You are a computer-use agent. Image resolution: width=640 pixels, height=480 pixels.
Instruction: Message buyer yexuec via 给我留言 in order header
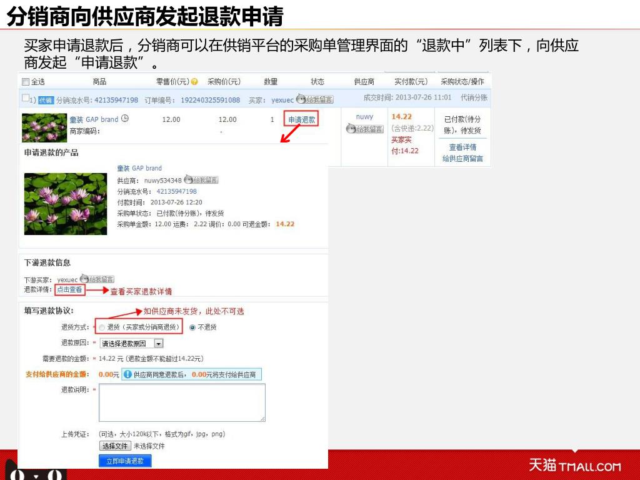pyautogui.click(x=315, y=99)
